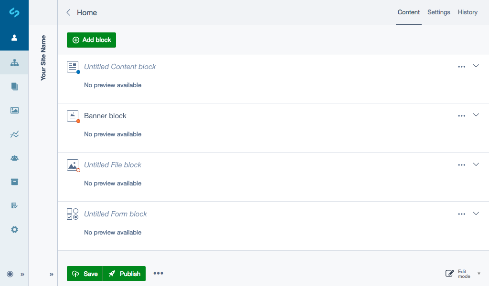Open the Edit mode dropdown arrow

point(478,274)
